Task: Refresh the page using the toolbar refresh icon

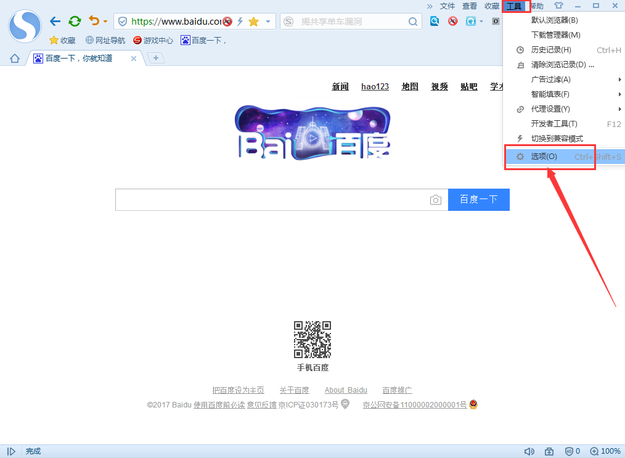Action: click(x=75, y=20)
